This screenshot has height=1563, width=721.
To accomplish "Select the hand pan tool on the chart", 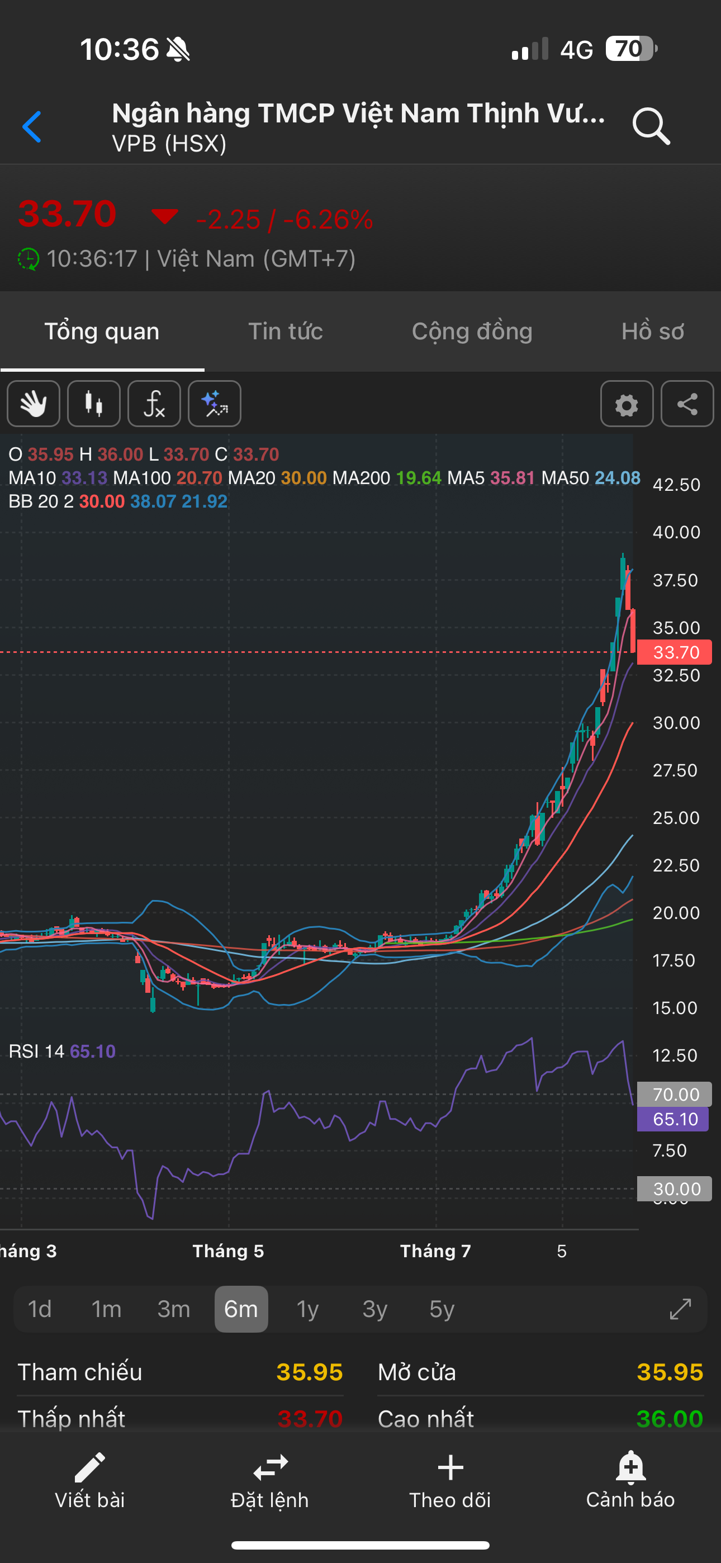I will pos(34,404).
